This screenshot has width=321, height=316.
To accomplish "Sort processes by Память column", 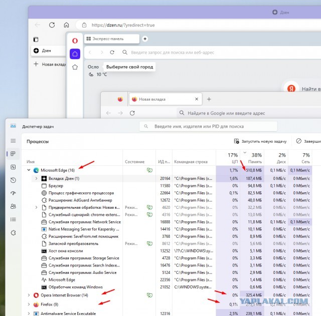I will (252, 158).
